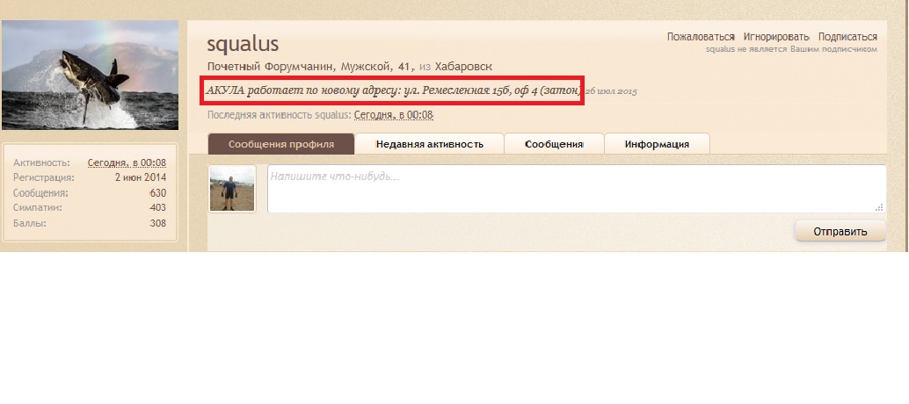The width and height of the screenshot is (909, 404).
Task: Follow the user with Подписаться link
Action: pyautogui.click(x=847, y=37)
